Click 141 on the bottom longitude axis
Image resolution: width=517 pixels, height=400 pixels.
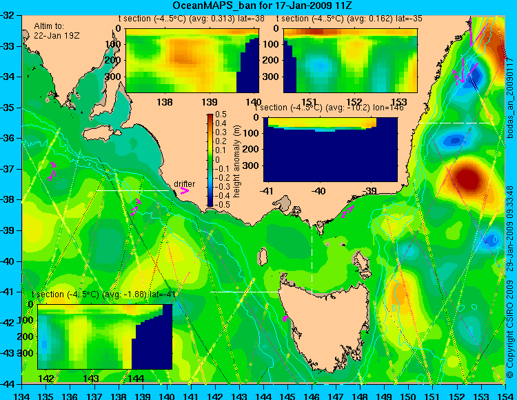(x=191, y=396)
